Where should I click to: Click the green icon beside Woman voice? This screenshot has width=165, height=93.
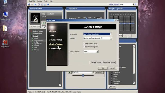point(33,50)
